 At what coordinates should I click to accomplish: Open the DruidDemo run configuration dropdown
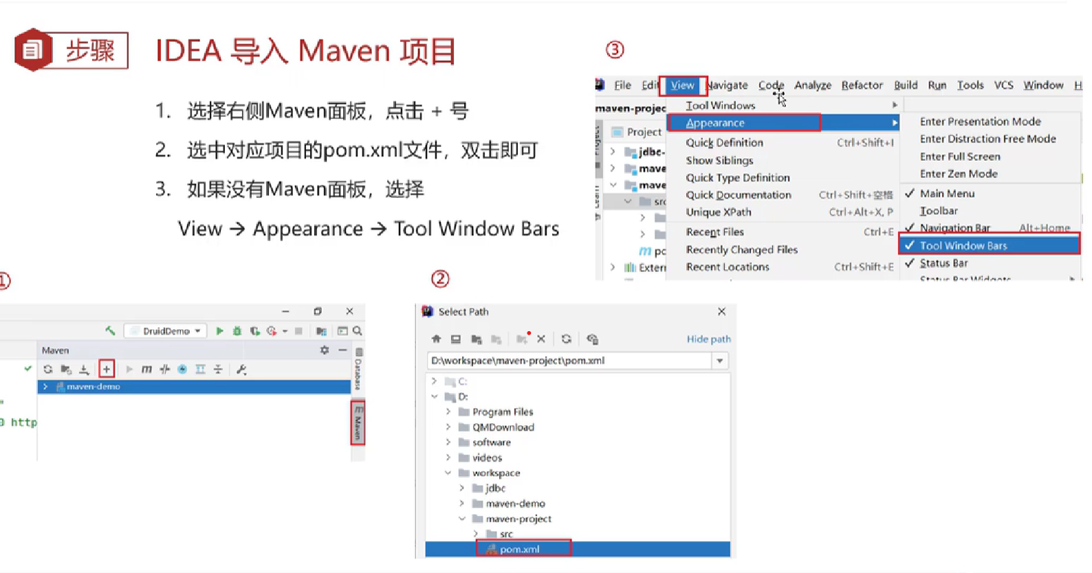pyautogui.click(x=165, y=330)
